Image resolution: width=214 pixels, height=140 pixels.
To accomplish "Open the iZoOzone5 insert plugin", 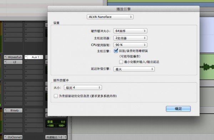I will coord(15,137).
